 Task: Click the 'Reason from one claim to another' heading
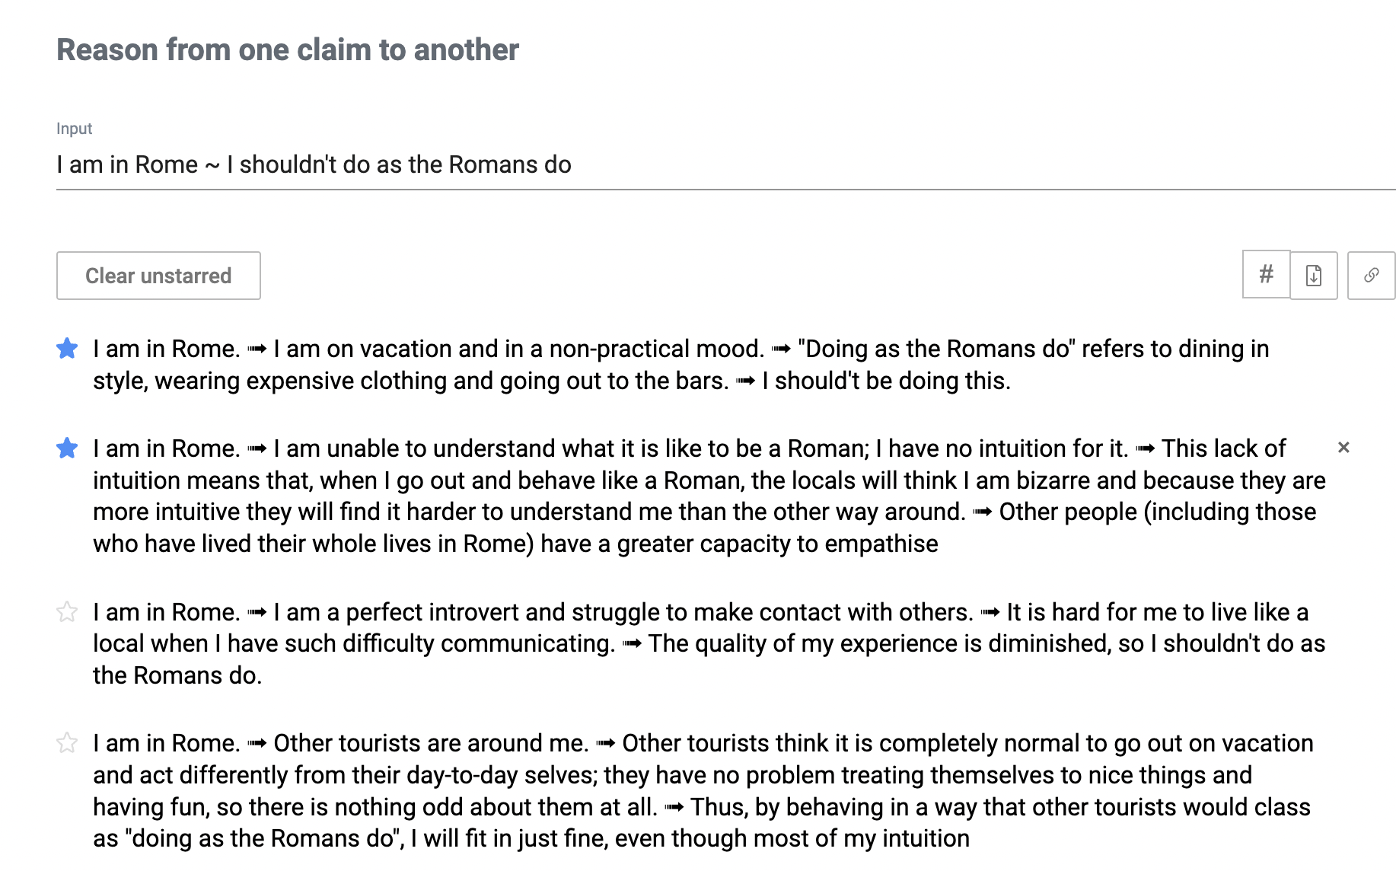pos(288,50)
